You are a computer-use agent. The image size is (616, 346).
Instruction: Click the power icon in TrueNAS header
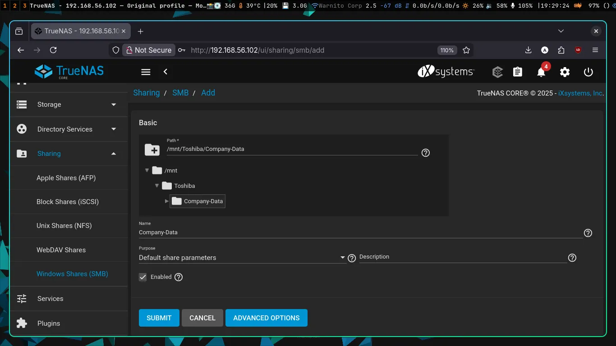[588, 72]
